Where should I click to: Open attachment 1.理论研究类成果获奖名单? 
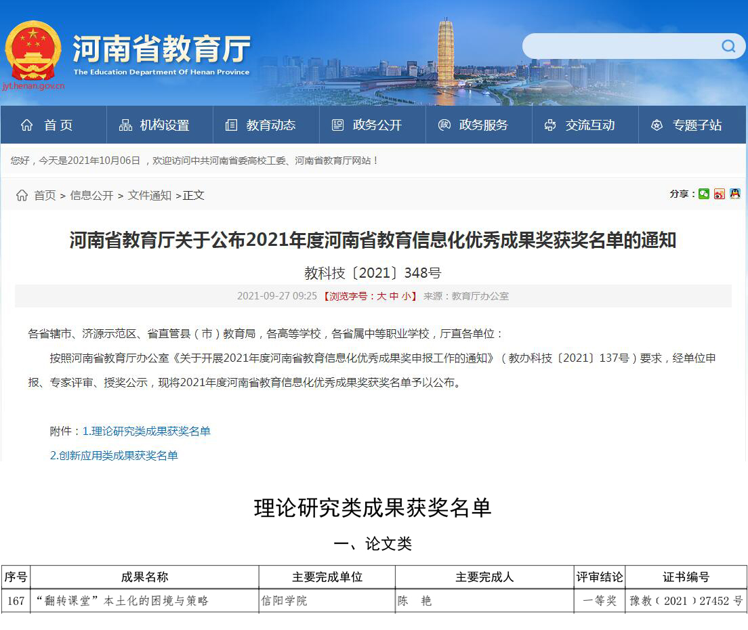pos(146,432)
